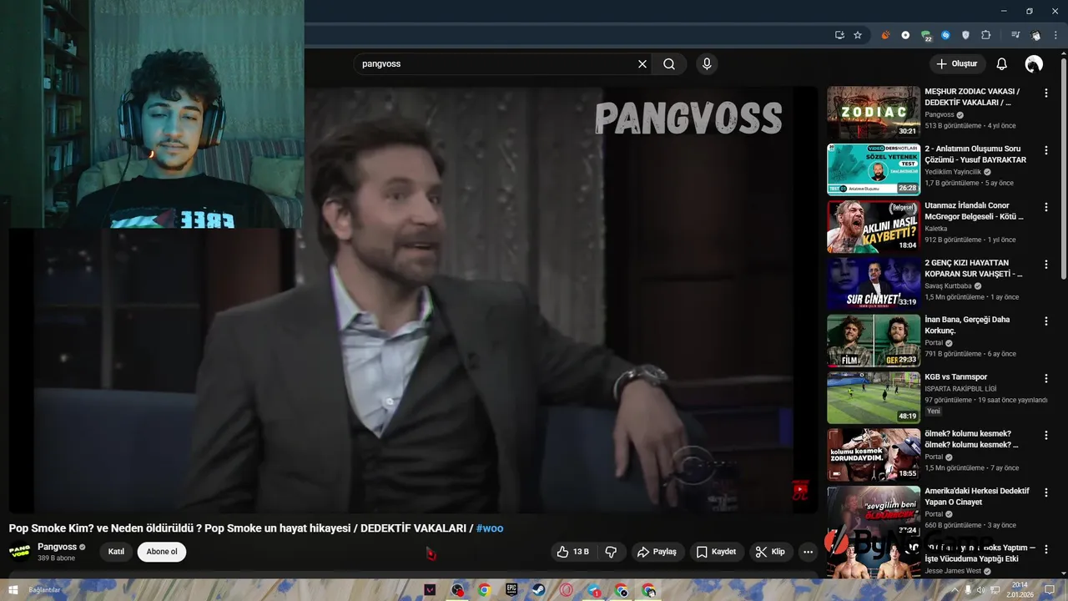Open the Anlatımın Oluşumu Soru Çözümü thumbnail
The image size is (1068, 601).
tap(874, 169)
